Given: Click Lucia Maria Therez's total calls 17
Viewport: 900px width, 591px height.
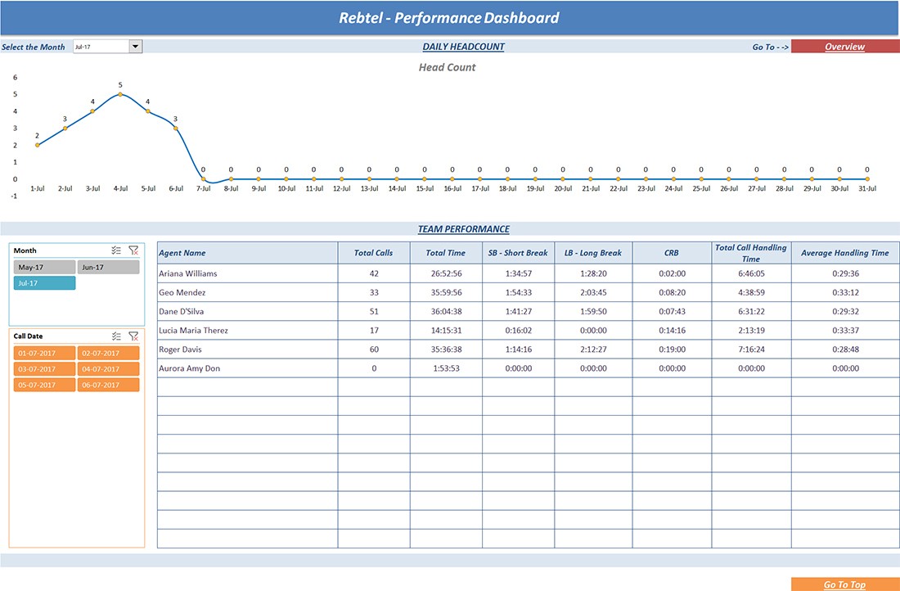Looking at the screenshot, I should coord(374,330).
